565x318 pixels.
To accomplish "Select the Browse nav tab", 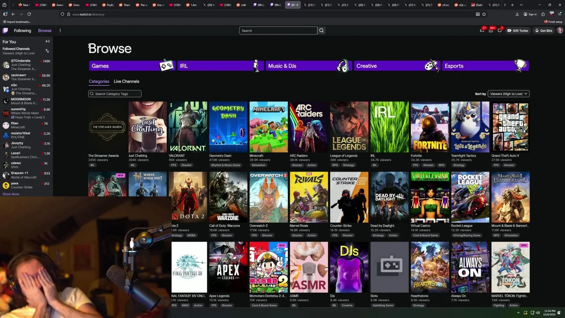I will [x=45, y=30].
